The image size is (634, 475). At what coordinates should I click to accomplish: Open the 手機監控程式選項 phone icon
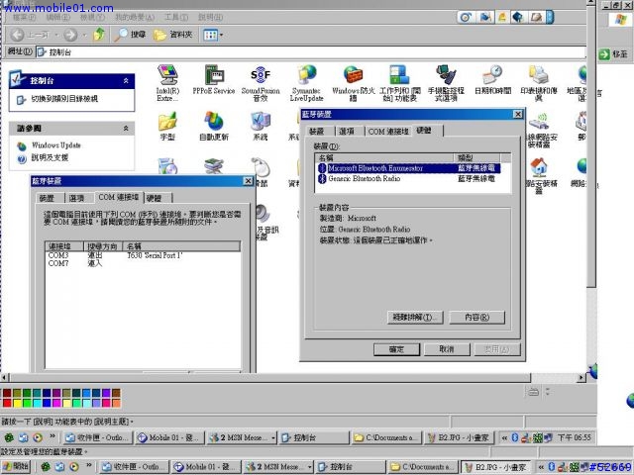[x=446, y=83]
